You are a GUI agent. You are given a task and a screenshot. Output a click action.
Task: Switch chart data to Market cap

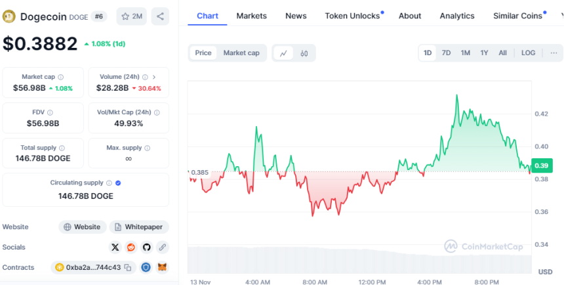(241, 53)
